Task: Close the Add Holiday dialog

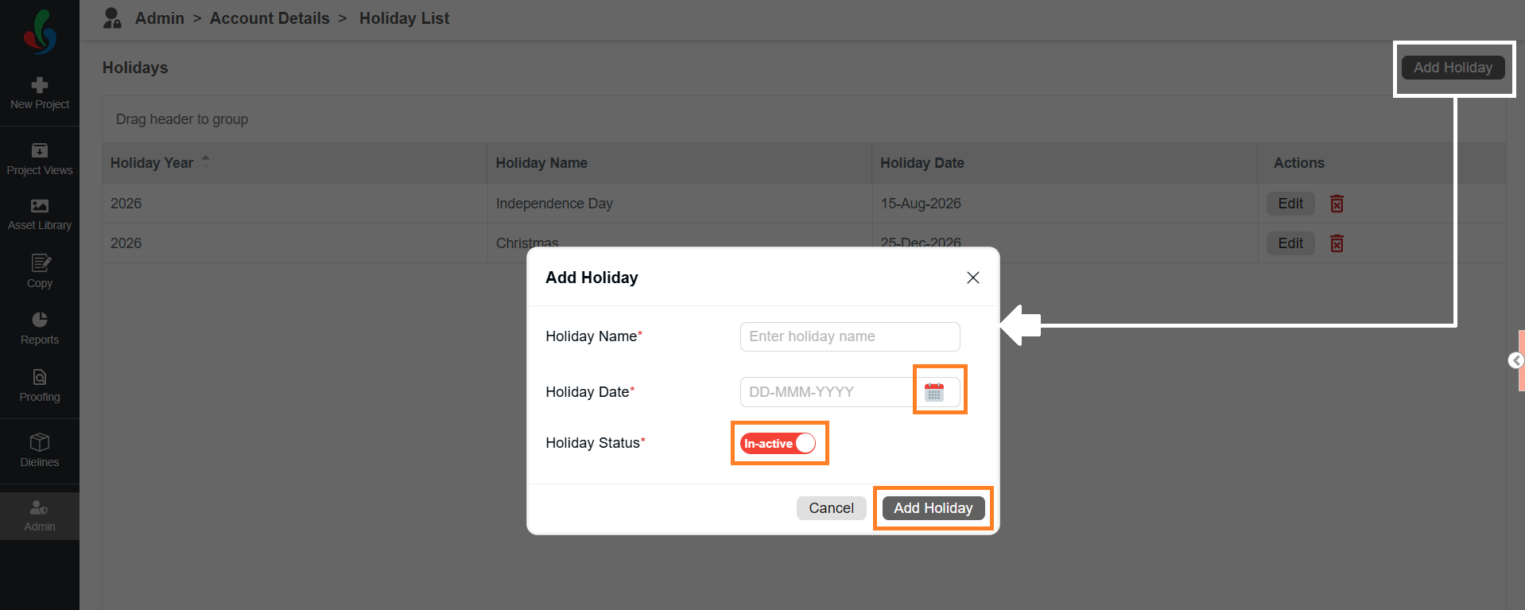Action: (973, 278)
